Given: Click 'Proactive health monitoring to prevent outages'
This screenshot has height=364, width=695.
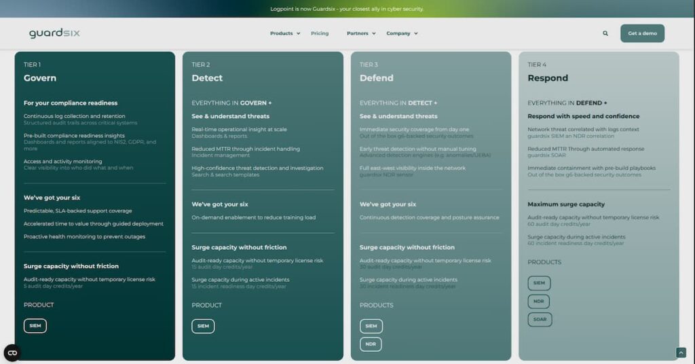Looking at the screenshot, I should (x=84, y=237).
